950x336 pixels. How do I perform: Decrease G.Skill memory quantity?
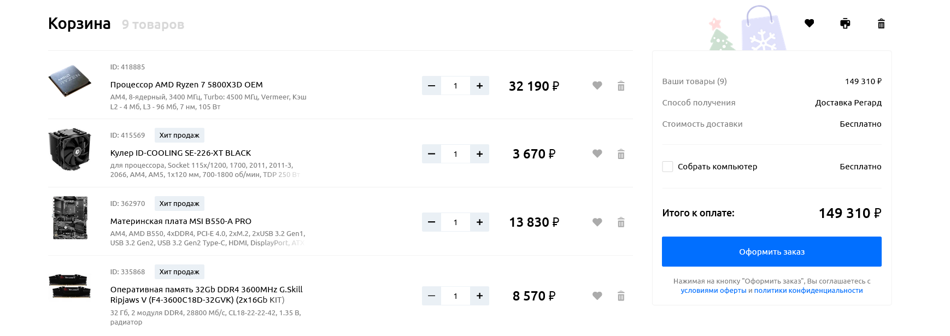[x=431, y=296]
